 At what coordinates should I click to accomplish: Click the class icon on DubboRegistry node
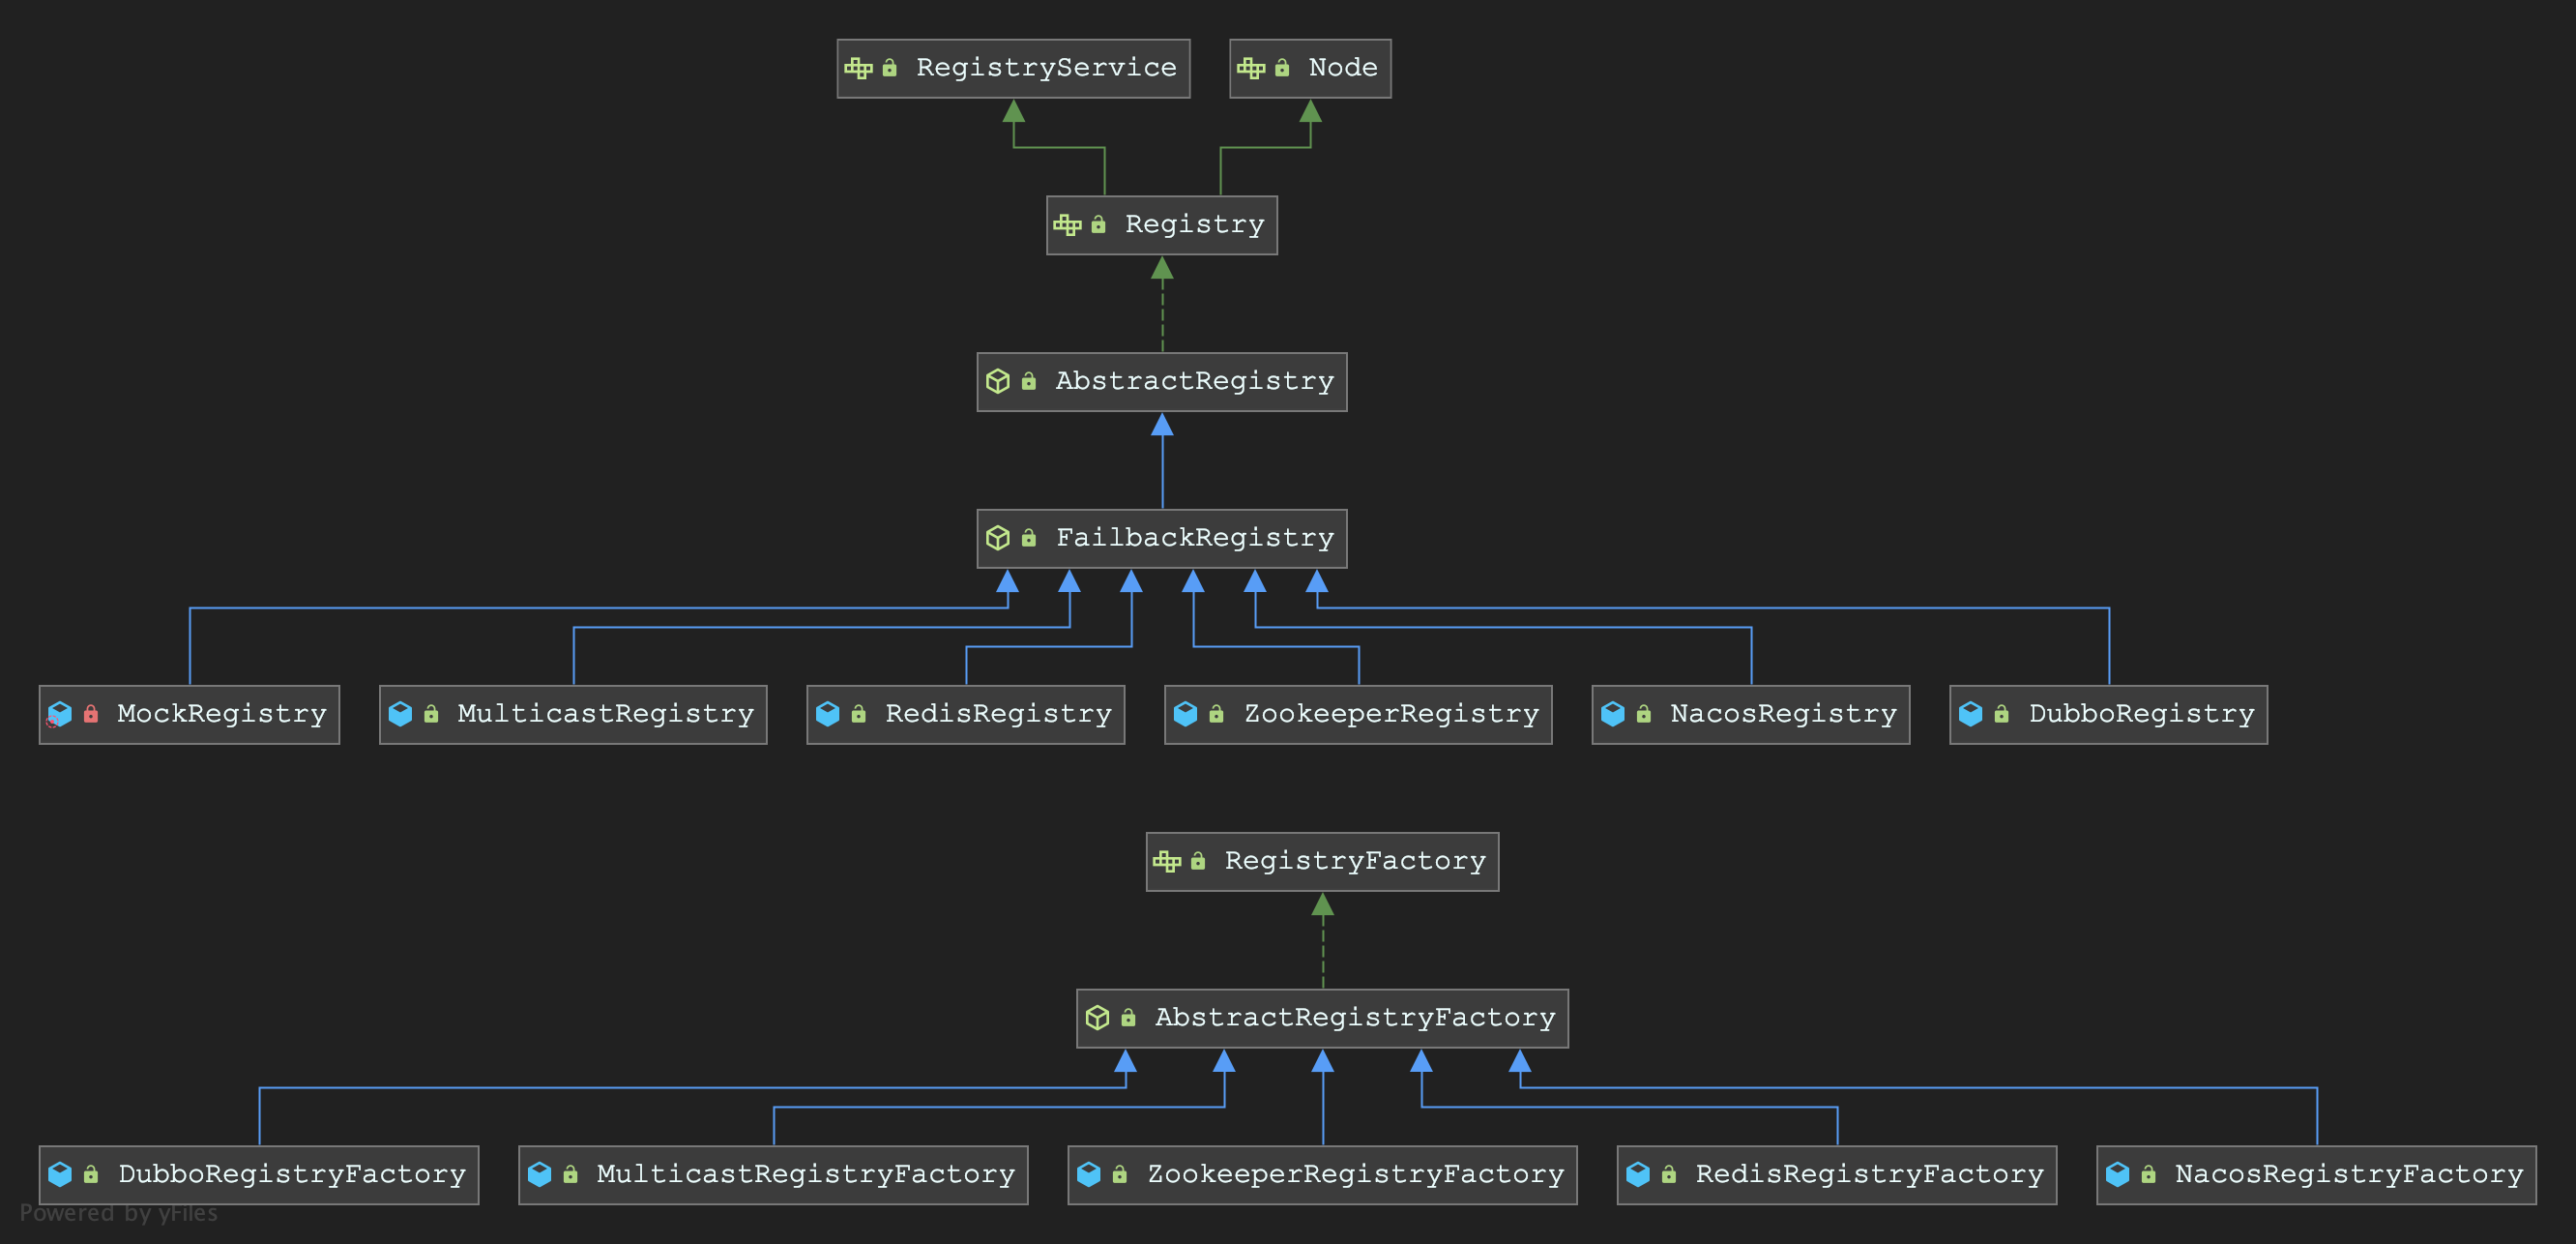[x=1970, y=714]
